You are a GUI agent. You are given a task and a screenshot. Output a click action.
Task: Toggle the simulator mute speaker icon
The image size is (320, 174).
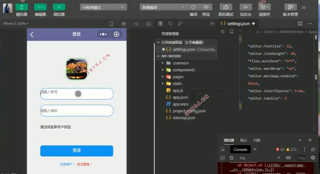click(x=136, y=24)
